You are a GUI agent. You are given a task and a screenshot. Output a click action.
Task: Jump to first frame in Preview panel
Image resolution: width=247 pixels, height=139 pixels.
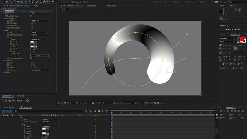click(225, 29)
